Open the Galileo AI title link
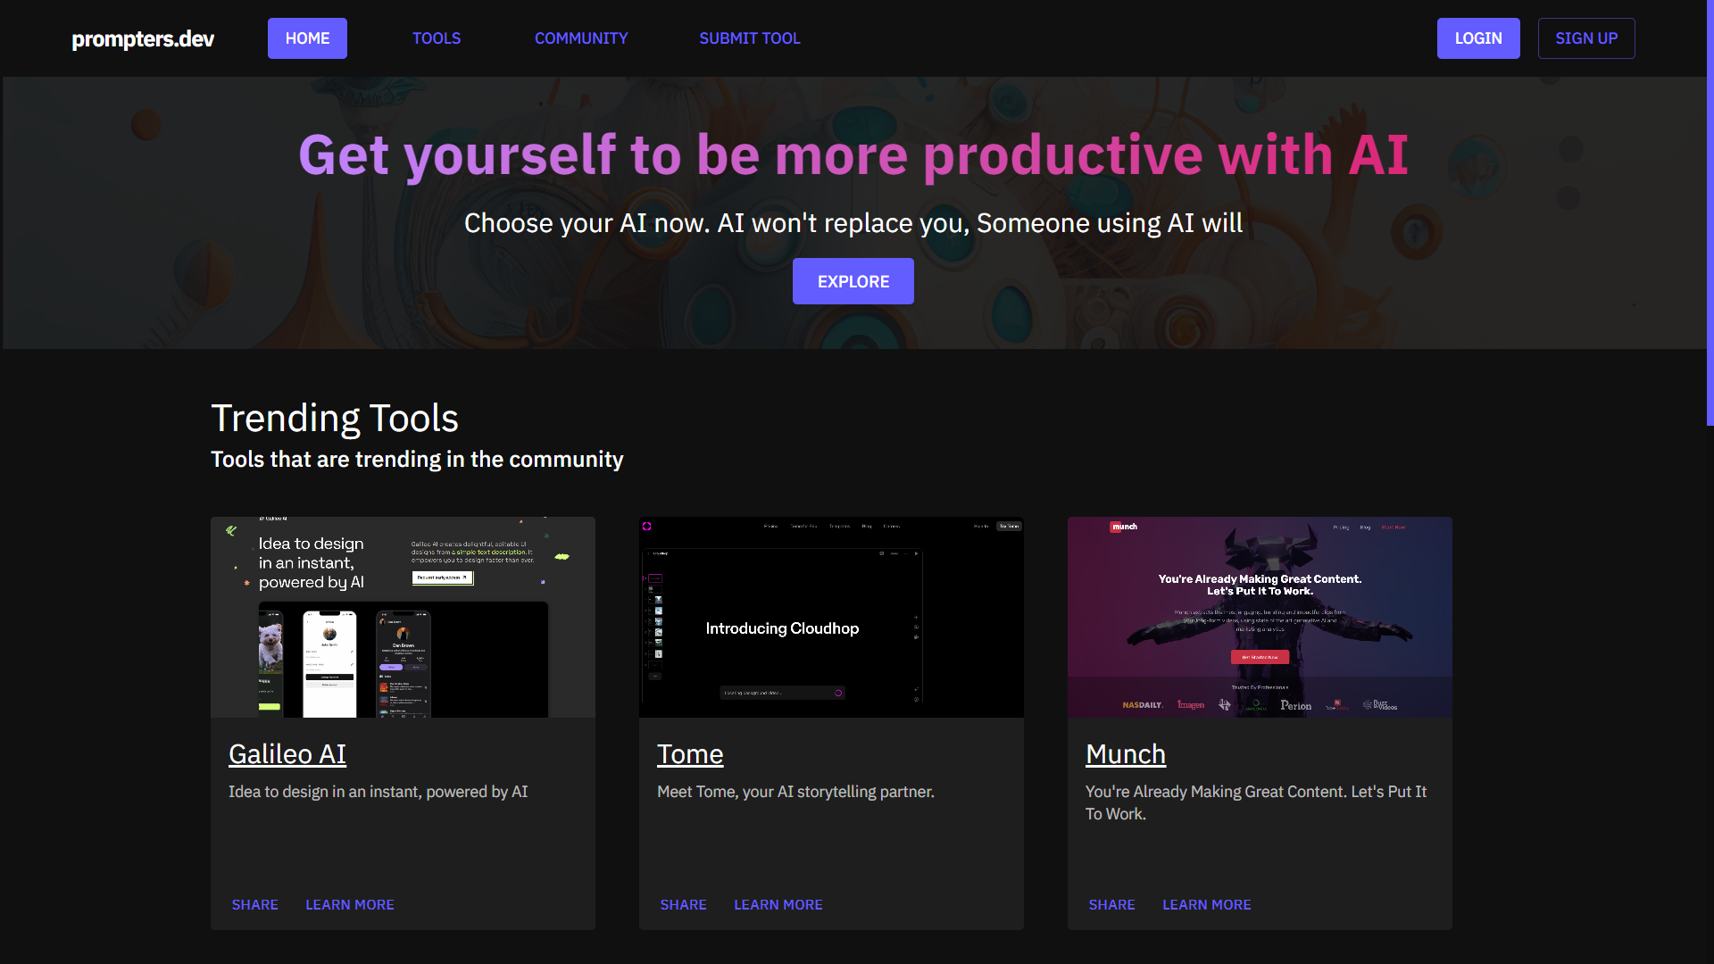Screen dimensions: 1714x964 [287, 754]
